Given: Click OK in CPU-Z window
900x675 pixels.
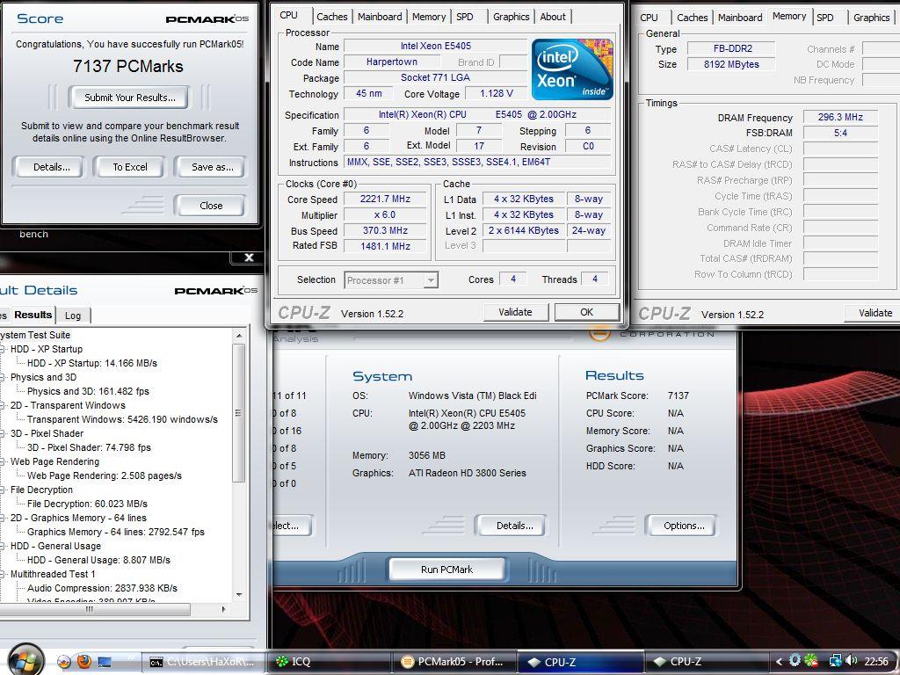Looking at the screenshot, I should coord(586,312).
